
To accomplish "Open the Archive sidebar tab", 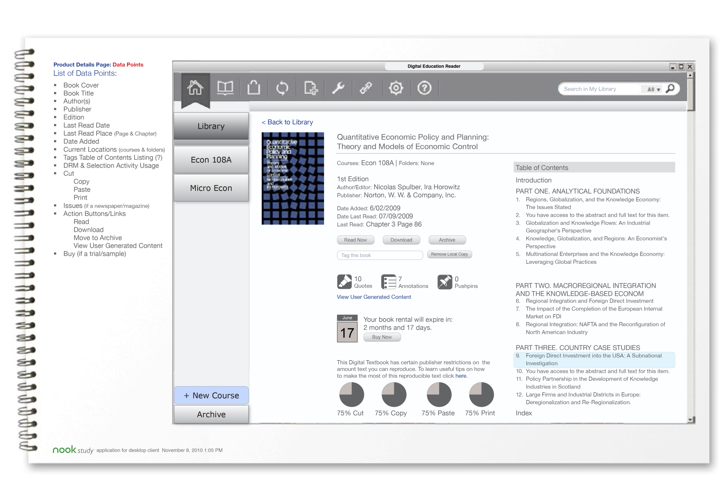I will pyautogui.click(x=211, y=414).
